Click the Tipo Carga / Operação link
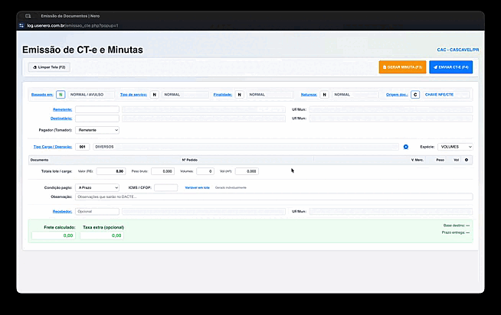The height and width of the screenshot is (315, 501). [51, 146]
